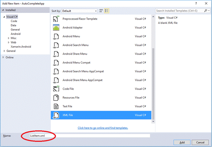
Task: Select the Android category
Action: pos(16,34)
